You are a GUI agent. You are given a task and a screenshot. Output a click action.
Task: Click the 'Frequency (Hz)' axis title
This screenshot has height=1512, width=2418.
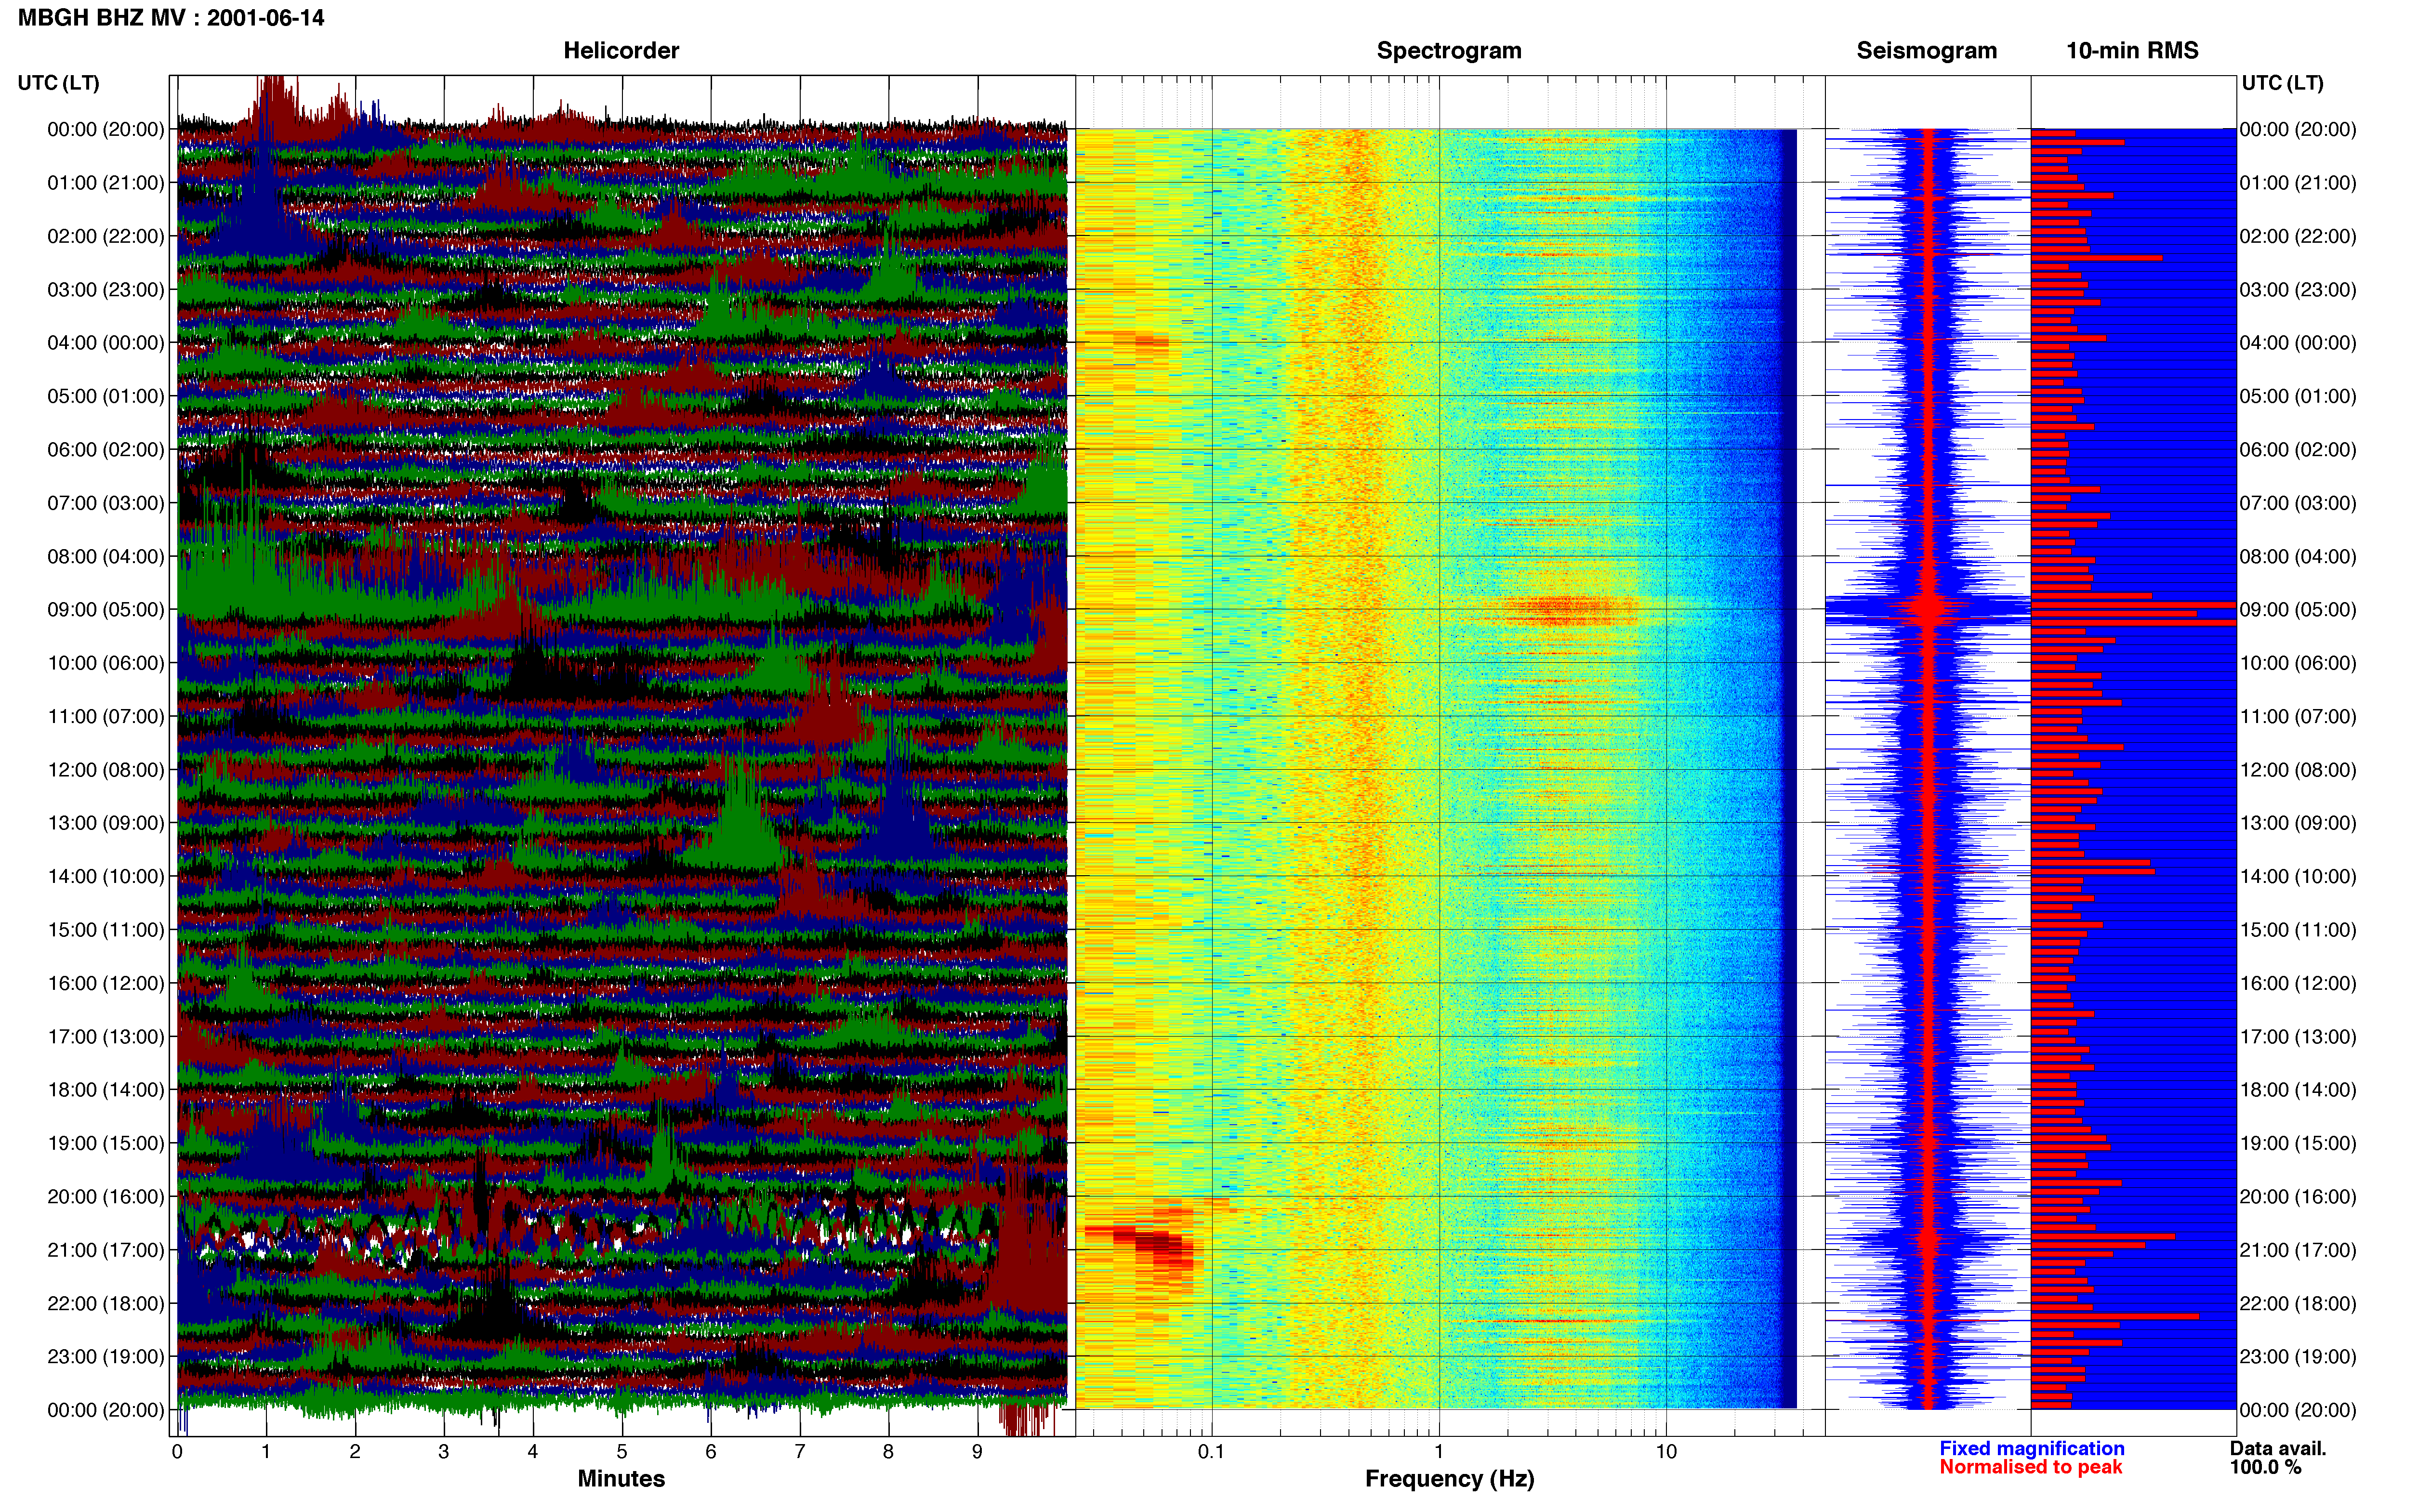[x=1449, y=1479]
